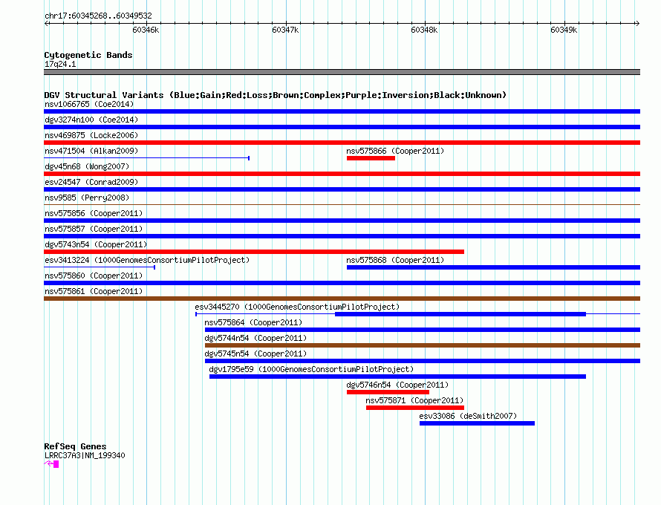The height and width of the screenshot is (505, 661).
Task: Click the esv24547 (Conrad2009) label
Action: (91, 182)
